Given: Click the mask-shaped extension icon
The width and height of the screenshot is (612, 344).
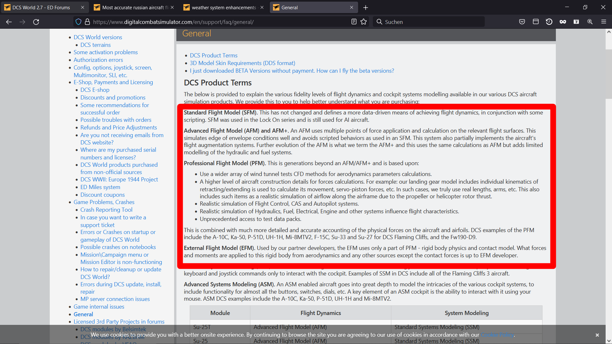Looking at the screenshot, I should (563, 22).
